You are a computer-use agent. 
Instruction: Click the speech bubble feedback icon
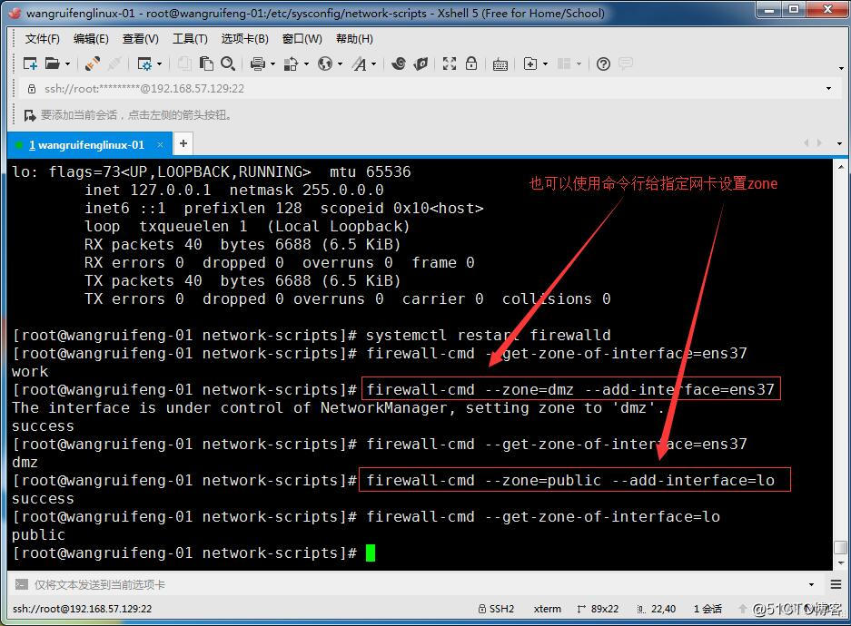click(x=625, y=64)
